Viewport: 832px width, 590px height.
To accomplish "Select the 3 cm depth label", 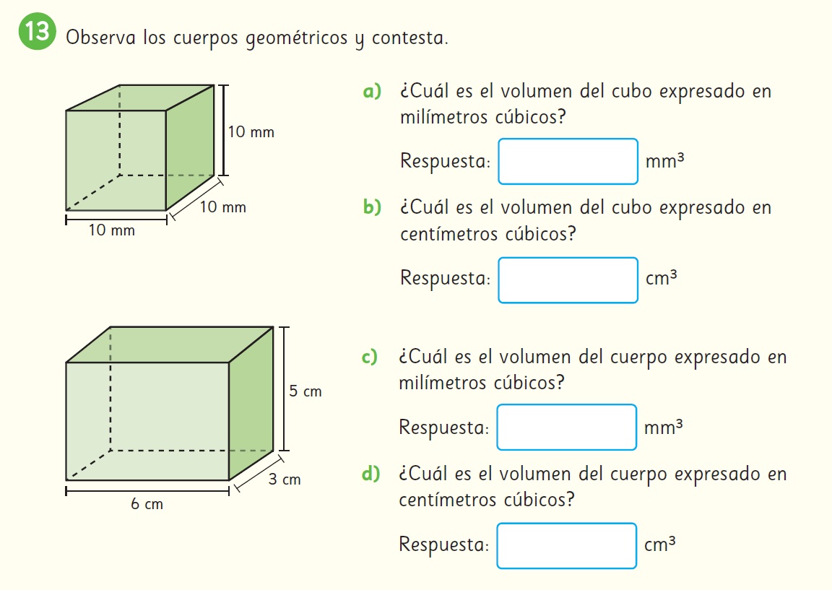I will (285, 480).
